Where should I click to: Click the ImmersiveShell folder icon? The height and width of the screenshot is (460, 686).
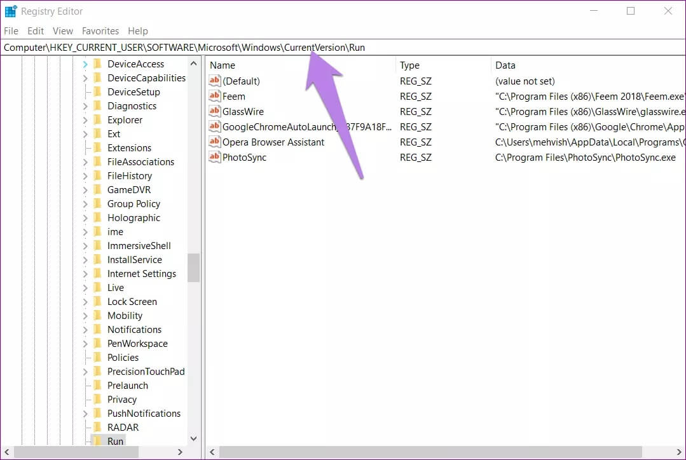pyautogui.click(x=97, y=246)
